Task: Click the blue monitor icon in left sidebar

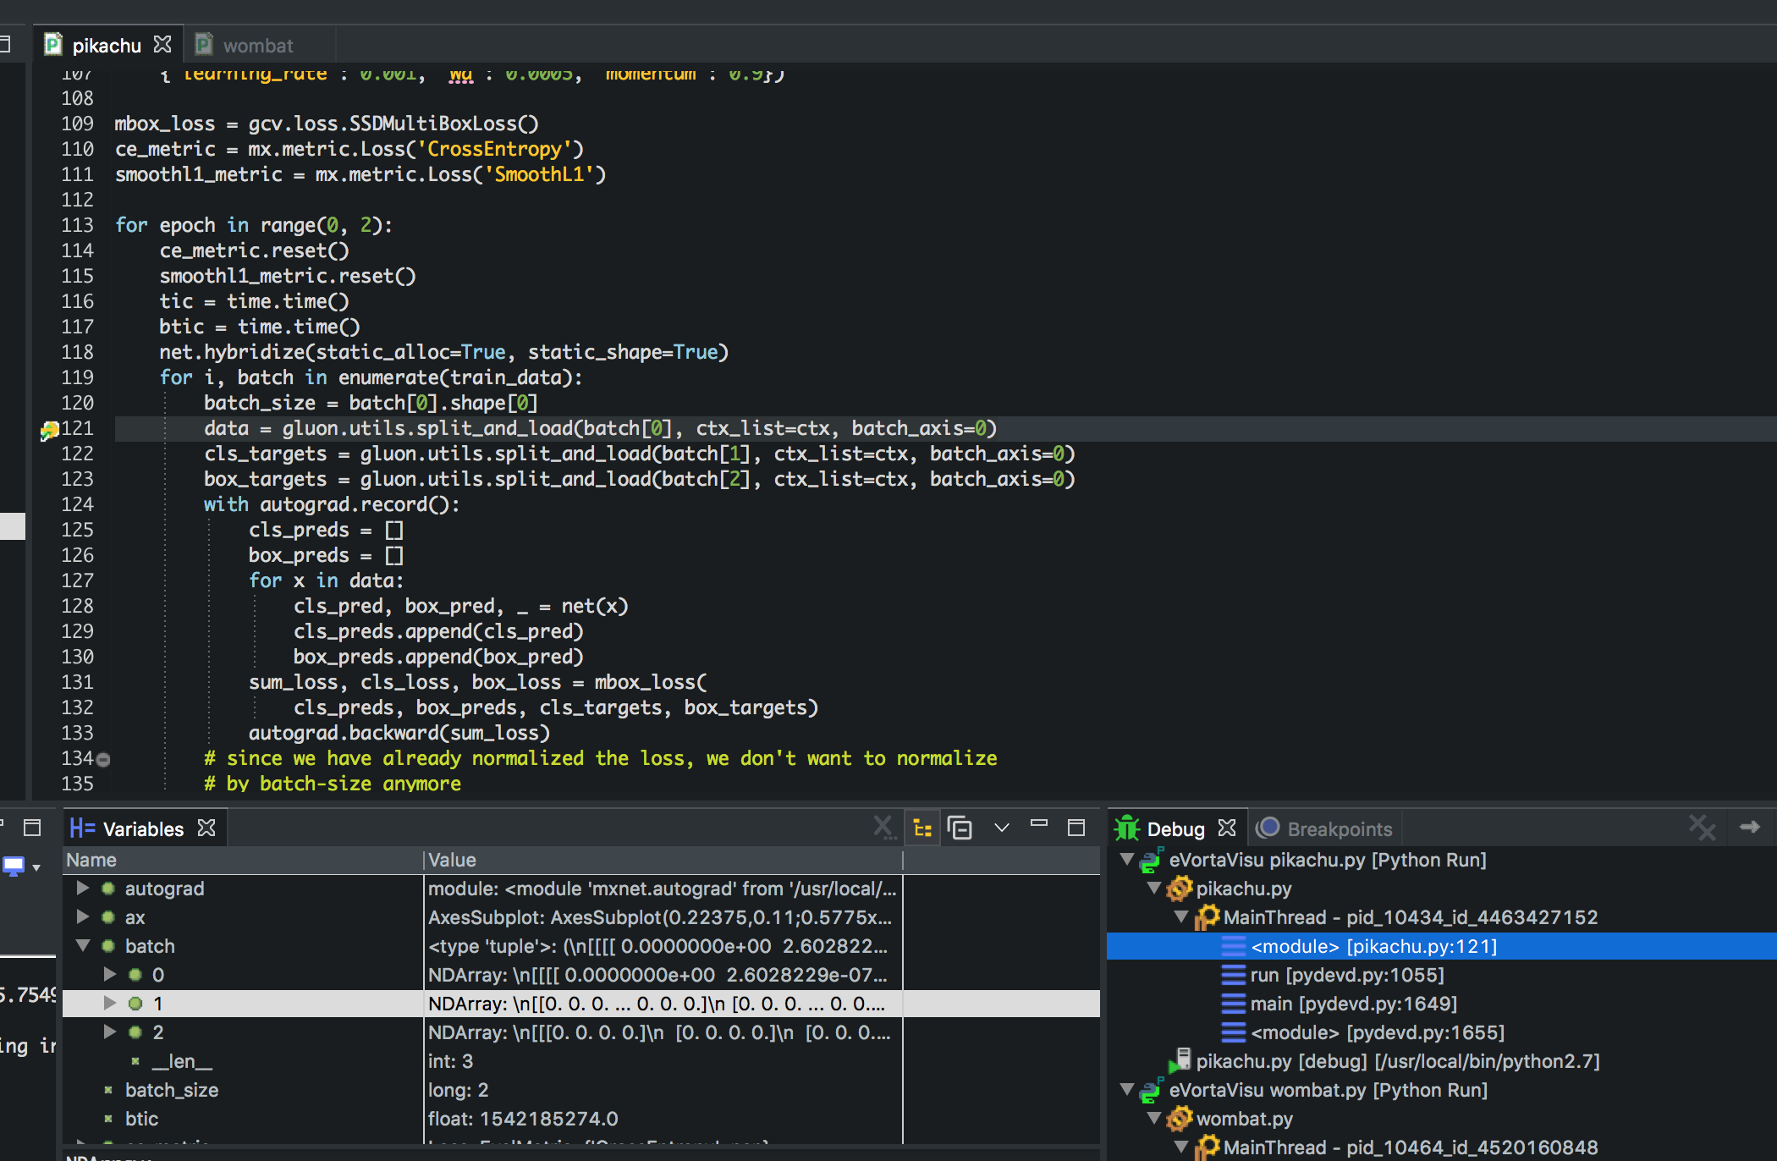Action: click(12, 865)
